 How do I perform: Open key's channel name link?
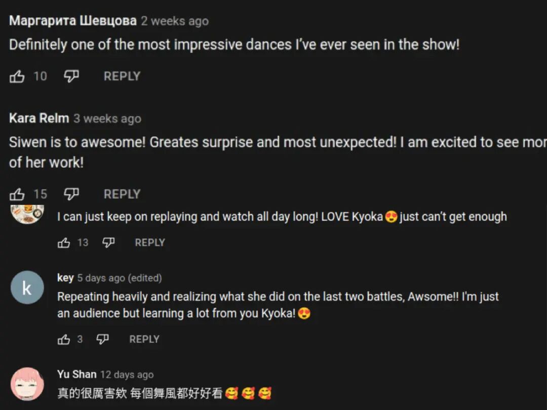click(x=65, y=278)
